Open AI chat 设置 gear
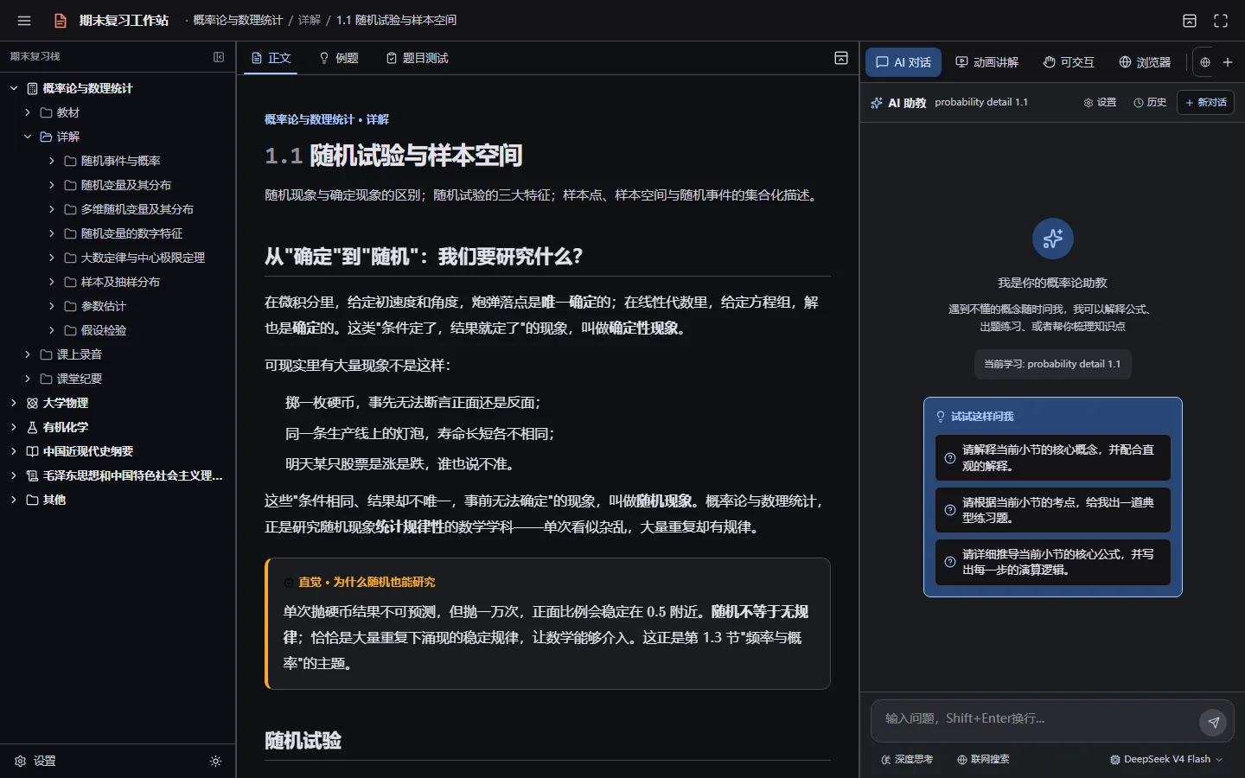 tap(1100, 103)
